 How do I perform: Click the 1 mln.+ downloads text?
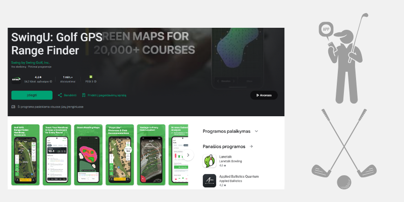click(x=68, y=77)
